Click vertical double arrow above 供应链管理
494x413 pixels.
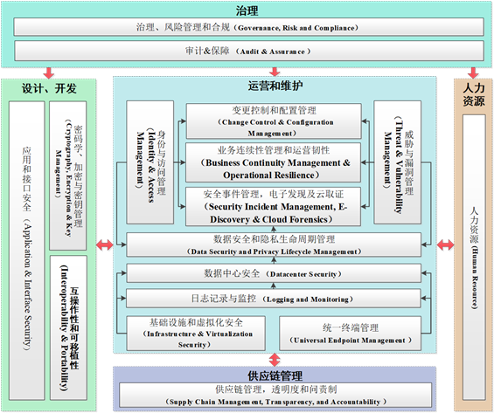(275, 360)
